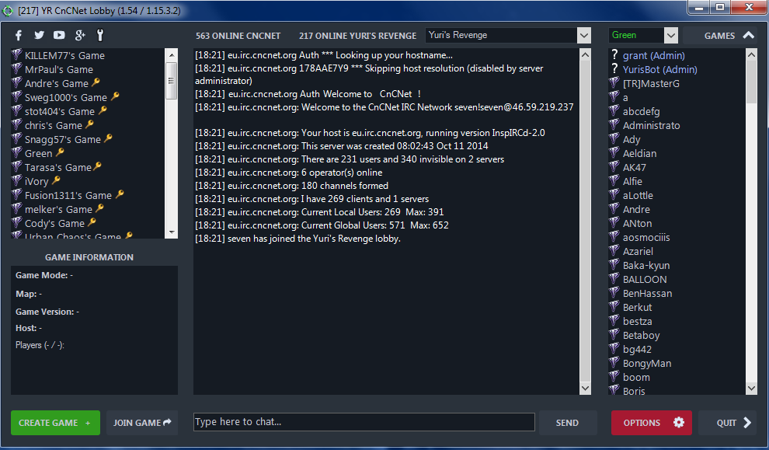The width and height of the screenshot is (769, 450).
Task: Close the CnCNet Lobby window
Action: pyautogui.click(x=749, y=7)
